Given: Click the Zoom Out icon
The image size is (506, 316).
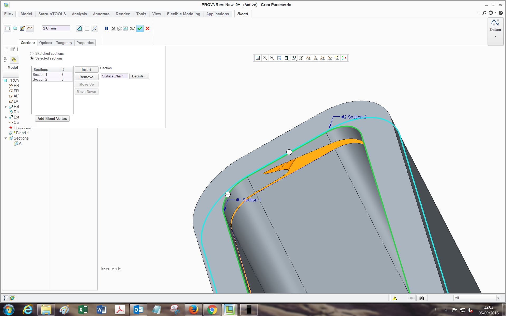Looking at the screenshot, I should point(272,58).
